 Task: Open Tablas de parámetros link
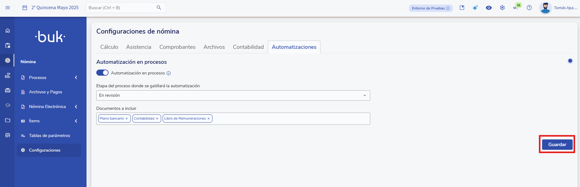click(49, 135)
